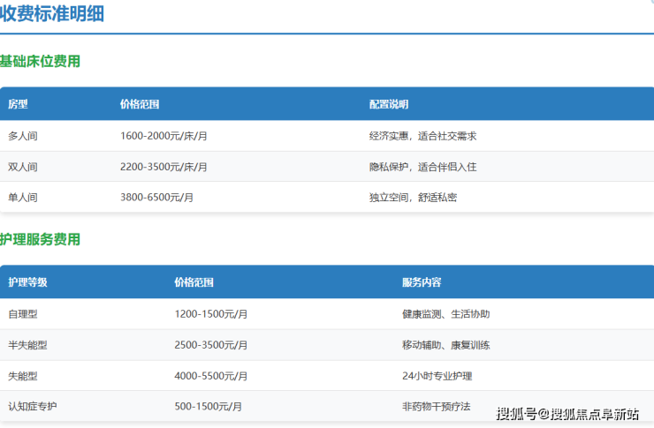Select the 失能型 row label
Screen dimensions: 654x428
point(23,376)
